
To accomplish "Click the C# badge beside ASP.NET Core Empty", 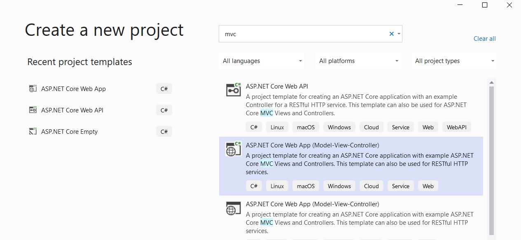I will click(164, 131).
